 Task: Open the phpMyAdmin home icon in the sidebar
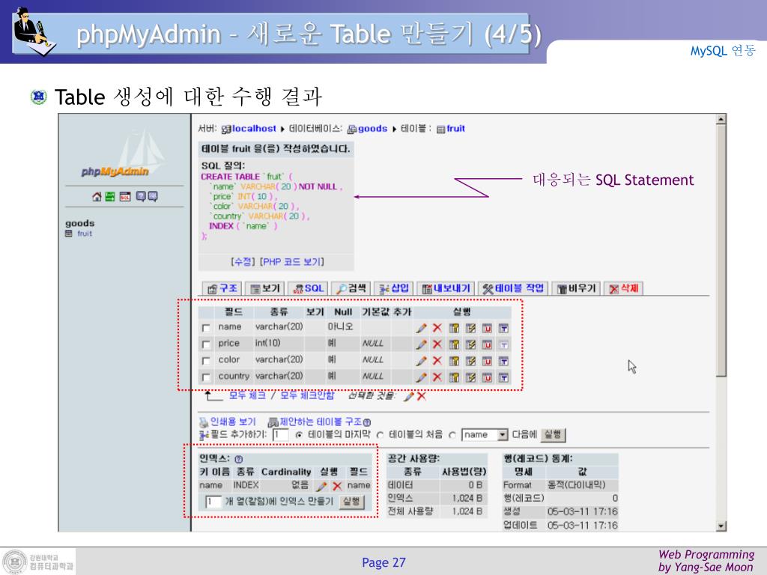(x=97, y=197)
